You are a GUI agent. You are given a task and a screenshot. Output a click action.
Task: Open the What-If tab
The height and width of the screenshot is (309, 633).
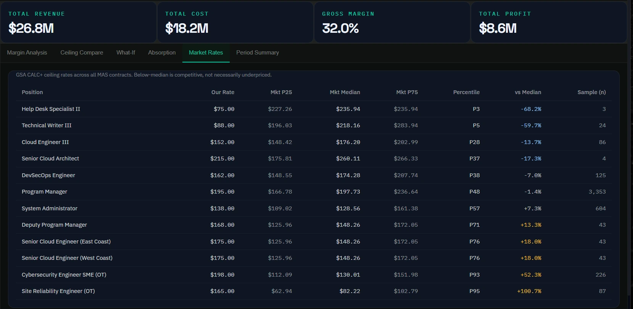126,53
